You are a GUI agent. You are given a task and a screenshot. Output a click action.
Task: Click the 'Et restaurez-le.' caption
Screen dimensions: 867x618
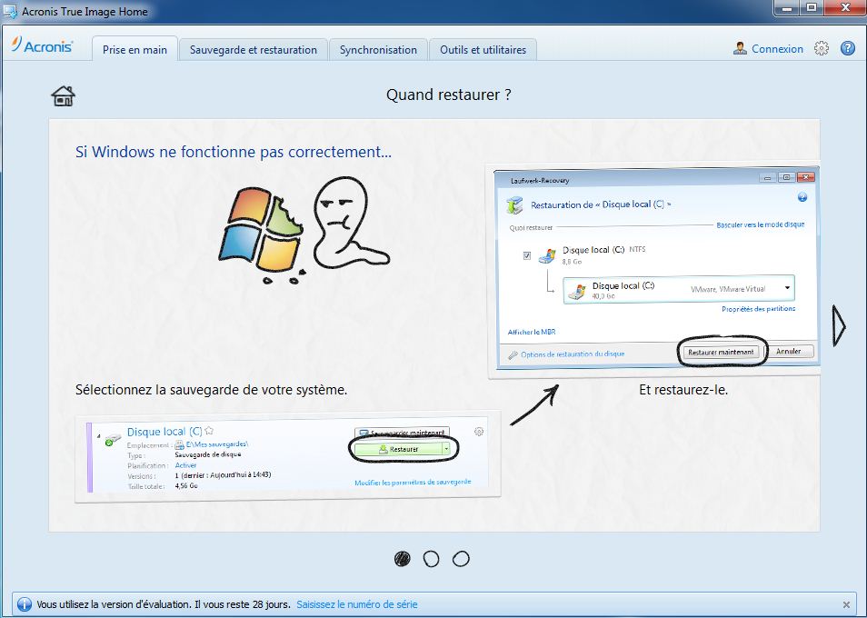[x=683, y=390]
